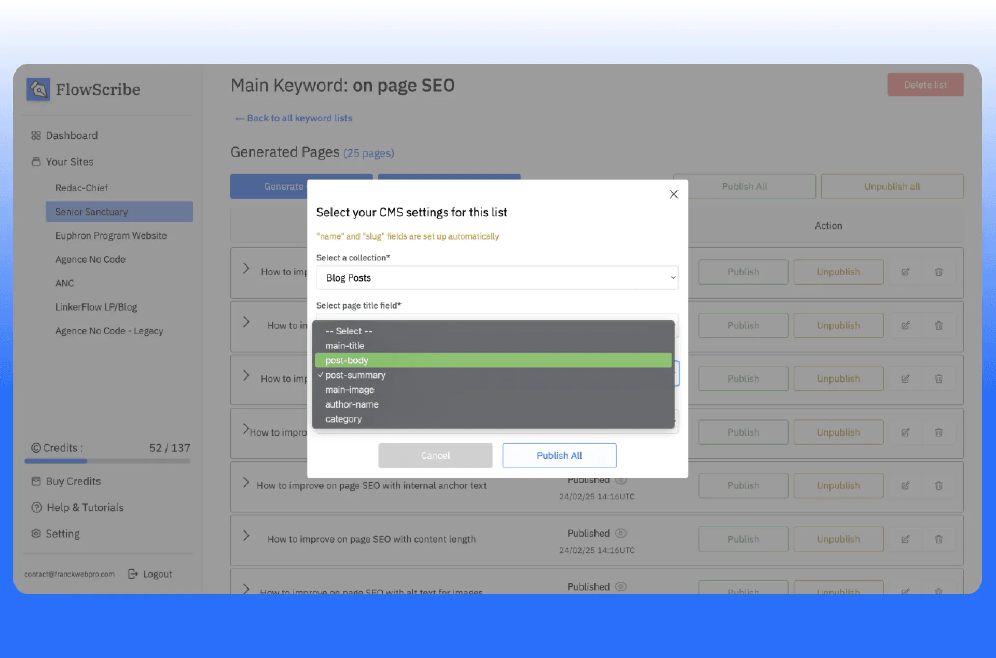Expand the content length page row
Image resolution: width=996 pixels, height=658 pixels.
[x=246, y=536]
